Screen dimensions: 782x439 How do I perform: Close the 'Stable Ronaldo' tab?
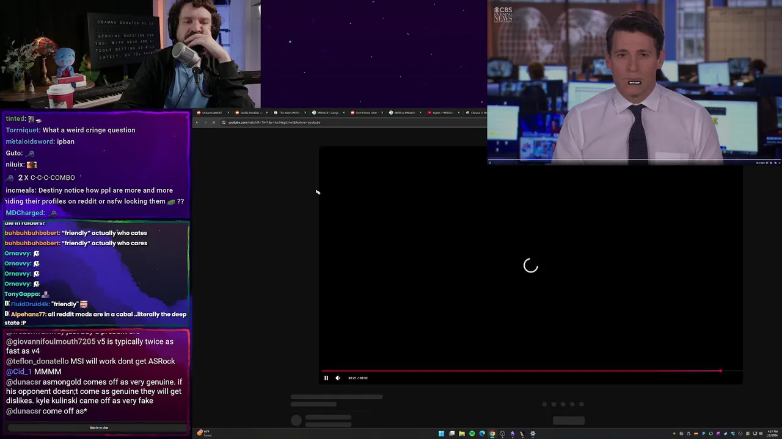pos(267,113)
